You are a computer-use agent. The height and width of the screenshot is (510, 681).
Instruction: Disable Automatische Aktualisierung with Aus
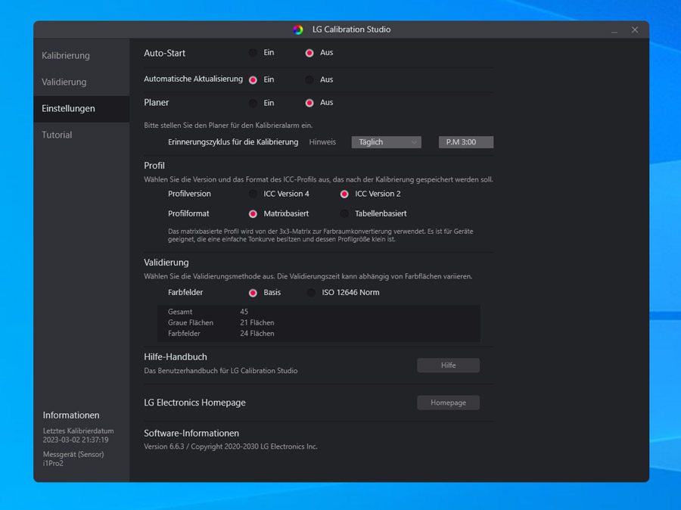tap(309, 80)
